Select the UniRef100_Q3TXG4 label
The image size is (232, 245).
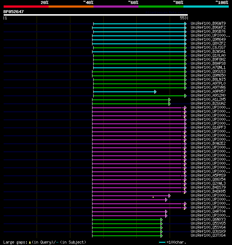pyautogui.click(x=208, y=236)
